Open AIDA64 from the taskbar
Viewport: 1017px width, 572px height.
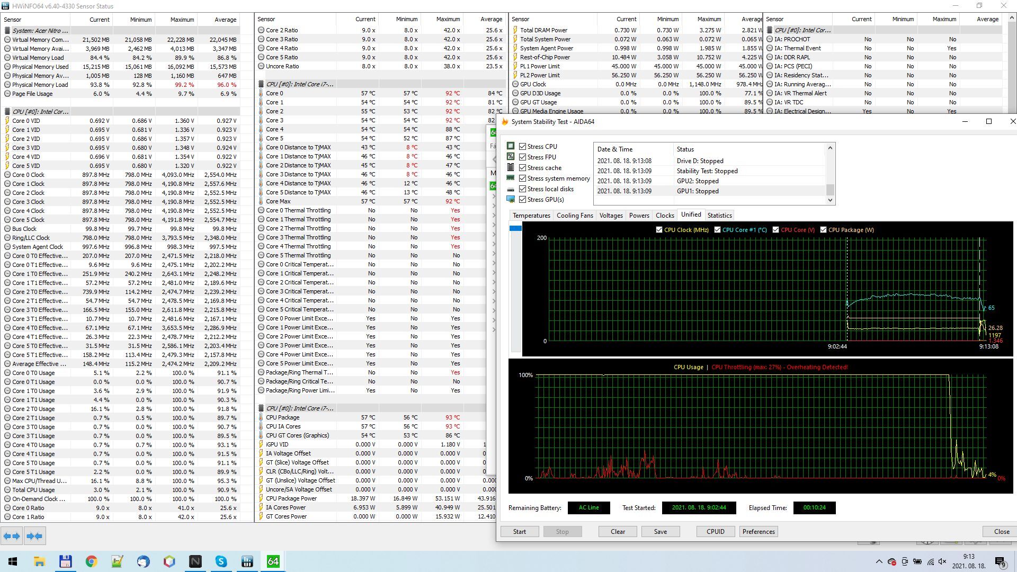pos(273,561)
